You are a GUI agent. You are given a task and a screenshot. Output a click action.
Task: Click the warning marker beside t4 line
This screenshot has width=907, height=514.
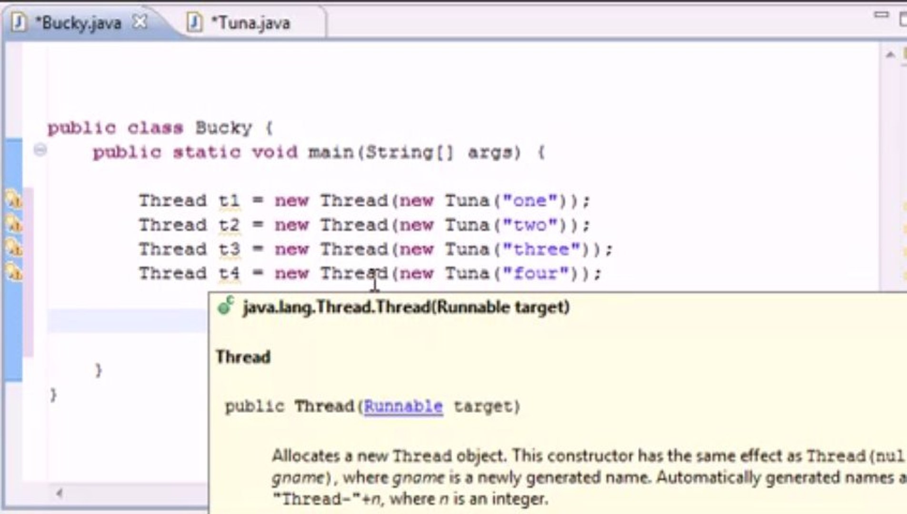(14, 273)
